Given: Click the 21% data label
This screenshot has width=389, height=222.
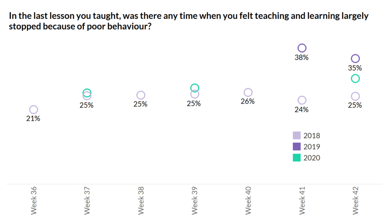Looking at the screenshot, I should tap(33, 119).
